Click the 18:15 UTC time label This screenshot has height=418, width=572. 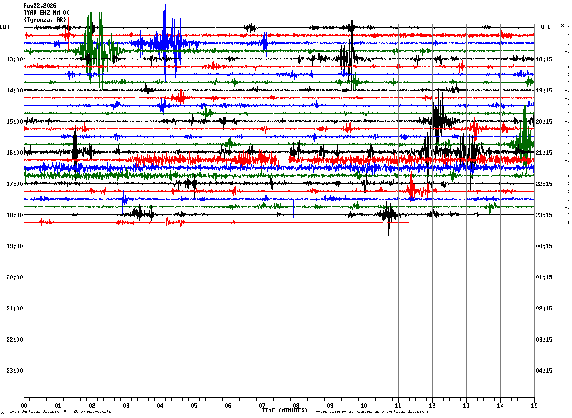544,59
